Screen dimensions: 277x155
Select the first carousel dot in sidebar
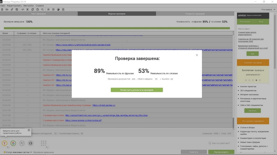click(x=246, y=80)
